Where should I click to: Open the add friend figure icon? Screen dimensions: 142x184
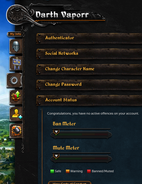tap(16, 114)
